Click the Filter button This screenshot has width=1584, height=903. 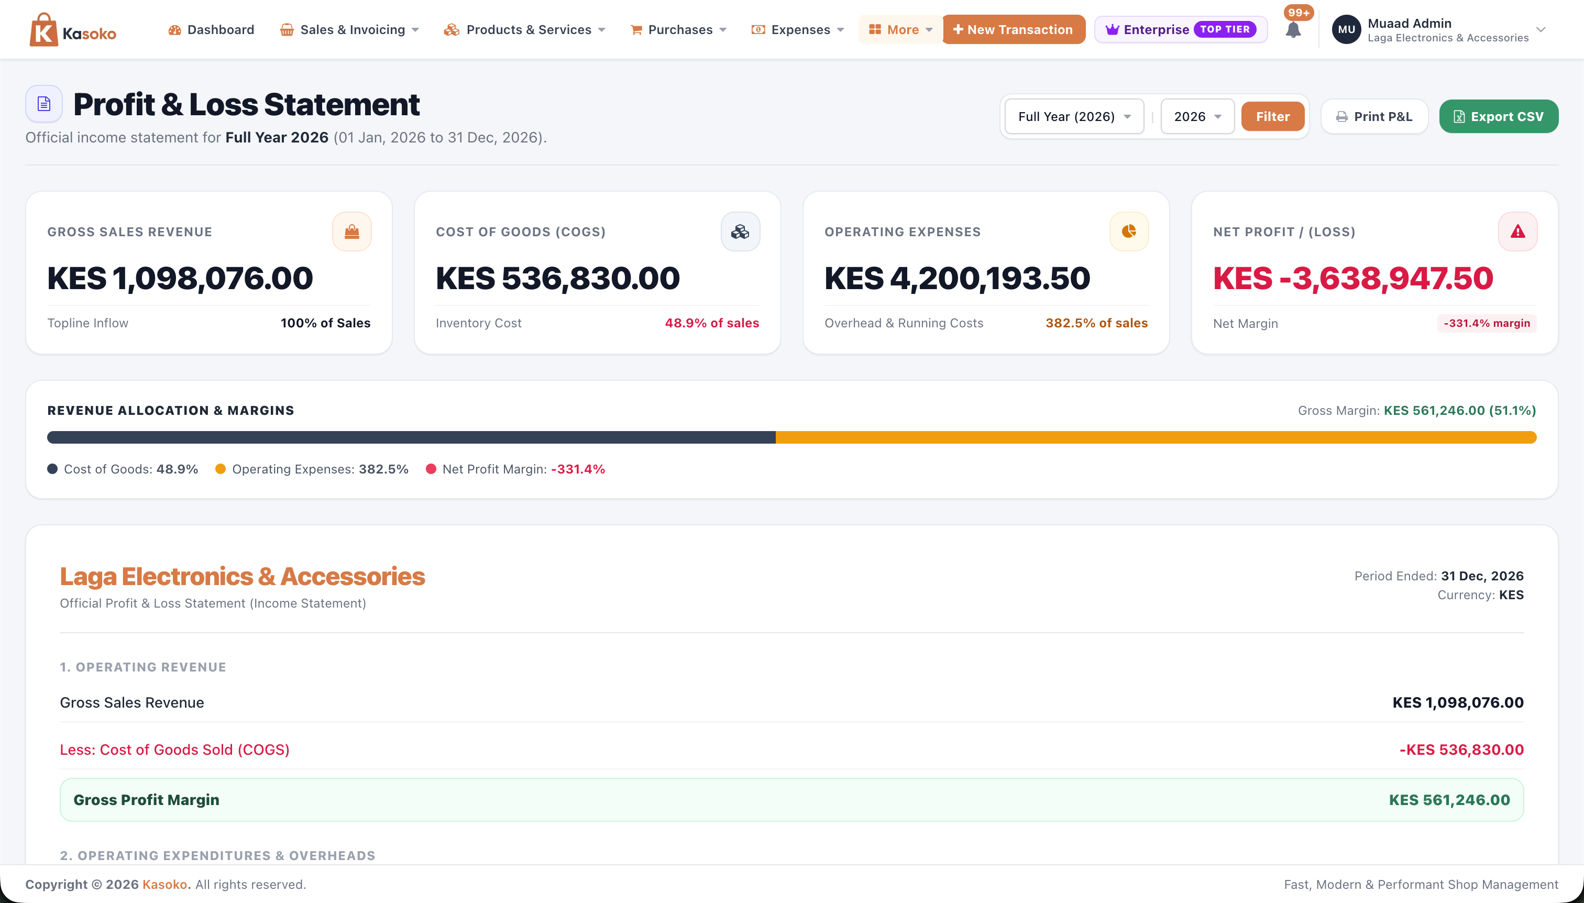coord(1273,117)
